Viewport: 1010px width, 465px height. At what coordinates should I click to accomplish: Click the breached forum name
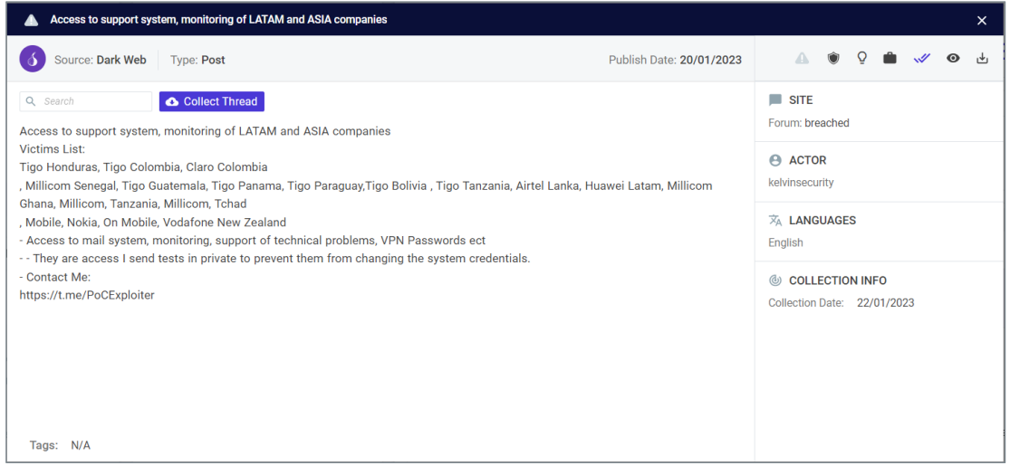pyautogui.click(x=826, y=123)
